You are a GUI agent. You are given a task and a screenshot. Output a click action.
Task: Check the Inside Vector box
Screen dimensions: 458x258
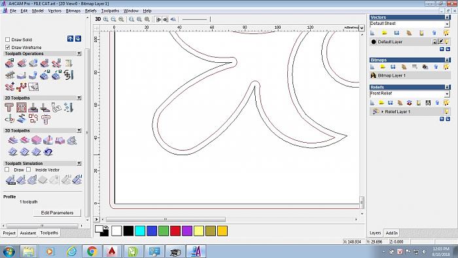pos(28,170)
